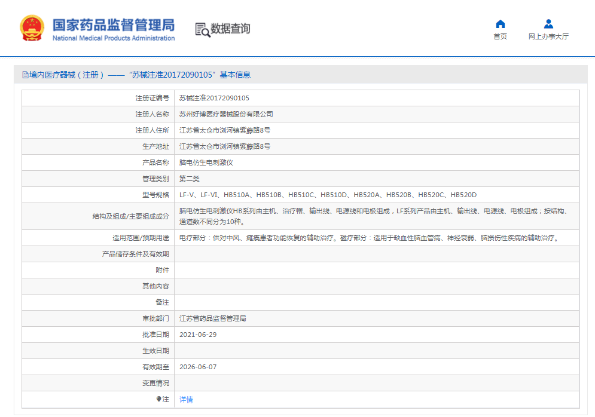Click the 国家药品监督管理局 site title
The image size is (595, 417).
(114, 24)
